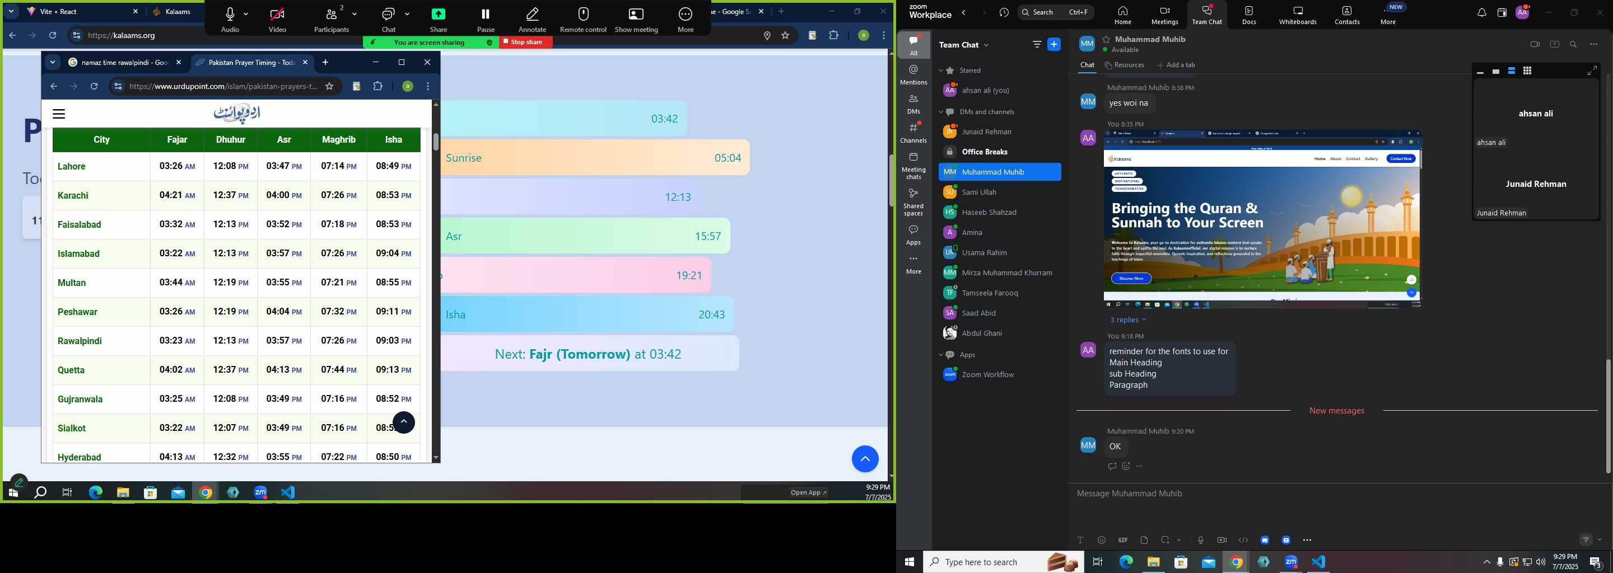Open More options in meeting toolbar
This screenshot has height=573, width=1613.
686,20
